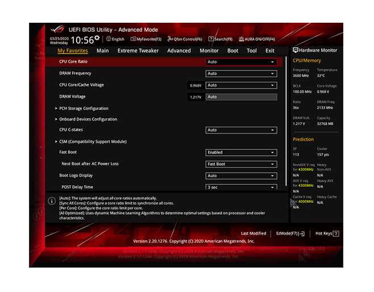Screen dimensions: 374x292
Task: Open Qfan Control(F6)
Action: 185,39
